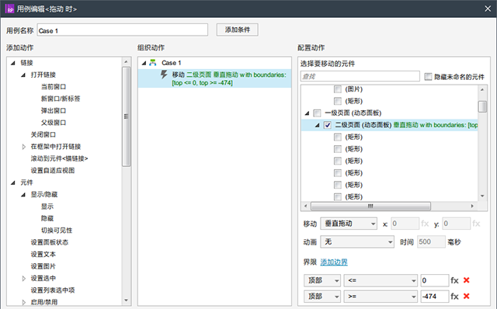The width and height of the screenshot is (497, 309).
Task: Open the 动画 dropdown showing 无
Action: [357, 242]
